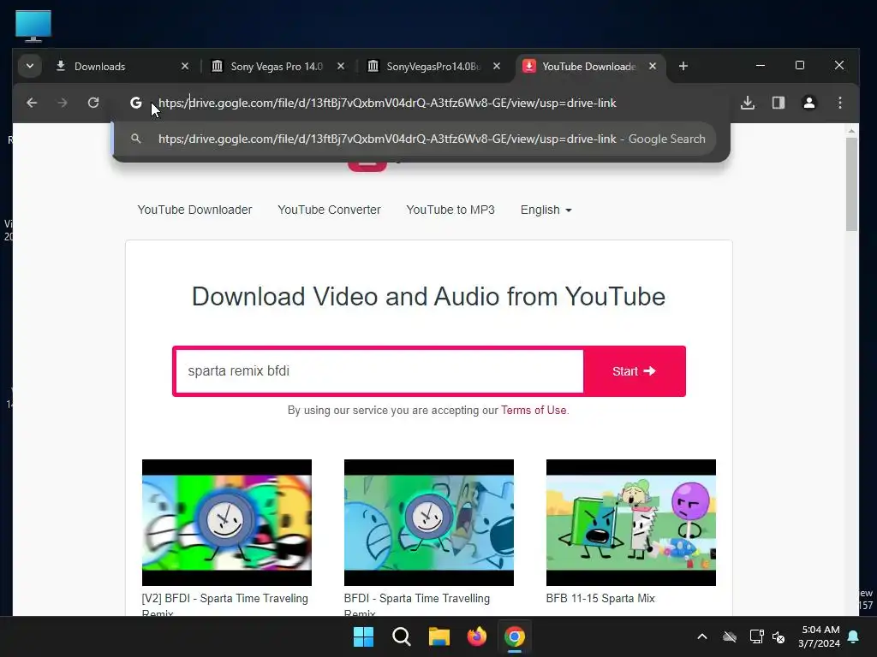Screen dimensions: 877x657
Task: Click the page vertical scrollbar thumb
Action: point(851,185)
